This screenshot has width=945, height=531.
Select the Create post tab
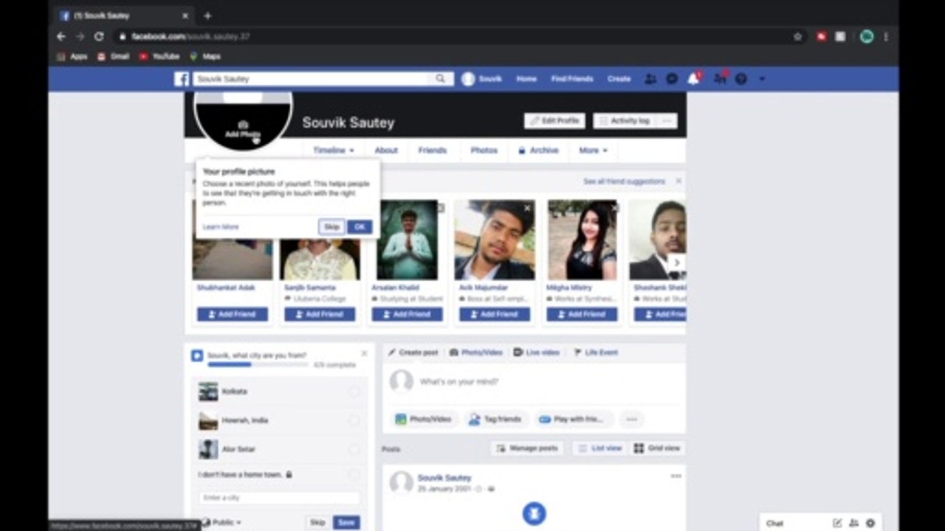pyautogui.click(x=413, y=353)
